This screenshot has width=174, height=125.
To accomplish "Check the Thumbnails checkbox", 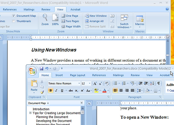I will [x=13, y=21].
